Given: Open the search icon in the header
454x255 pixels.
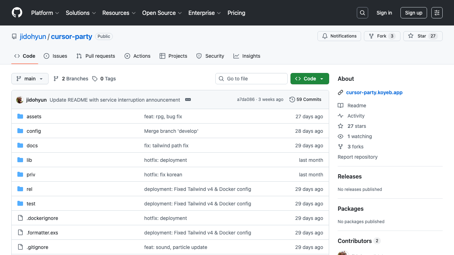Looking at the screenshot, I should 362,12.
